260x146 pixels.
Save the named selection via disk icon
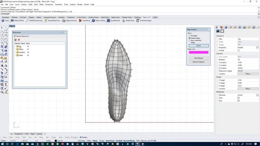point(15,40)
